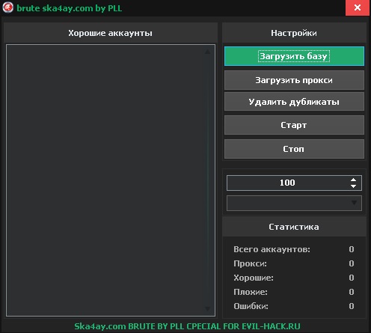The height and width of the screenshot is (333, 371).
Task: Click the Ошибки: statistics label
Action: 251,306
